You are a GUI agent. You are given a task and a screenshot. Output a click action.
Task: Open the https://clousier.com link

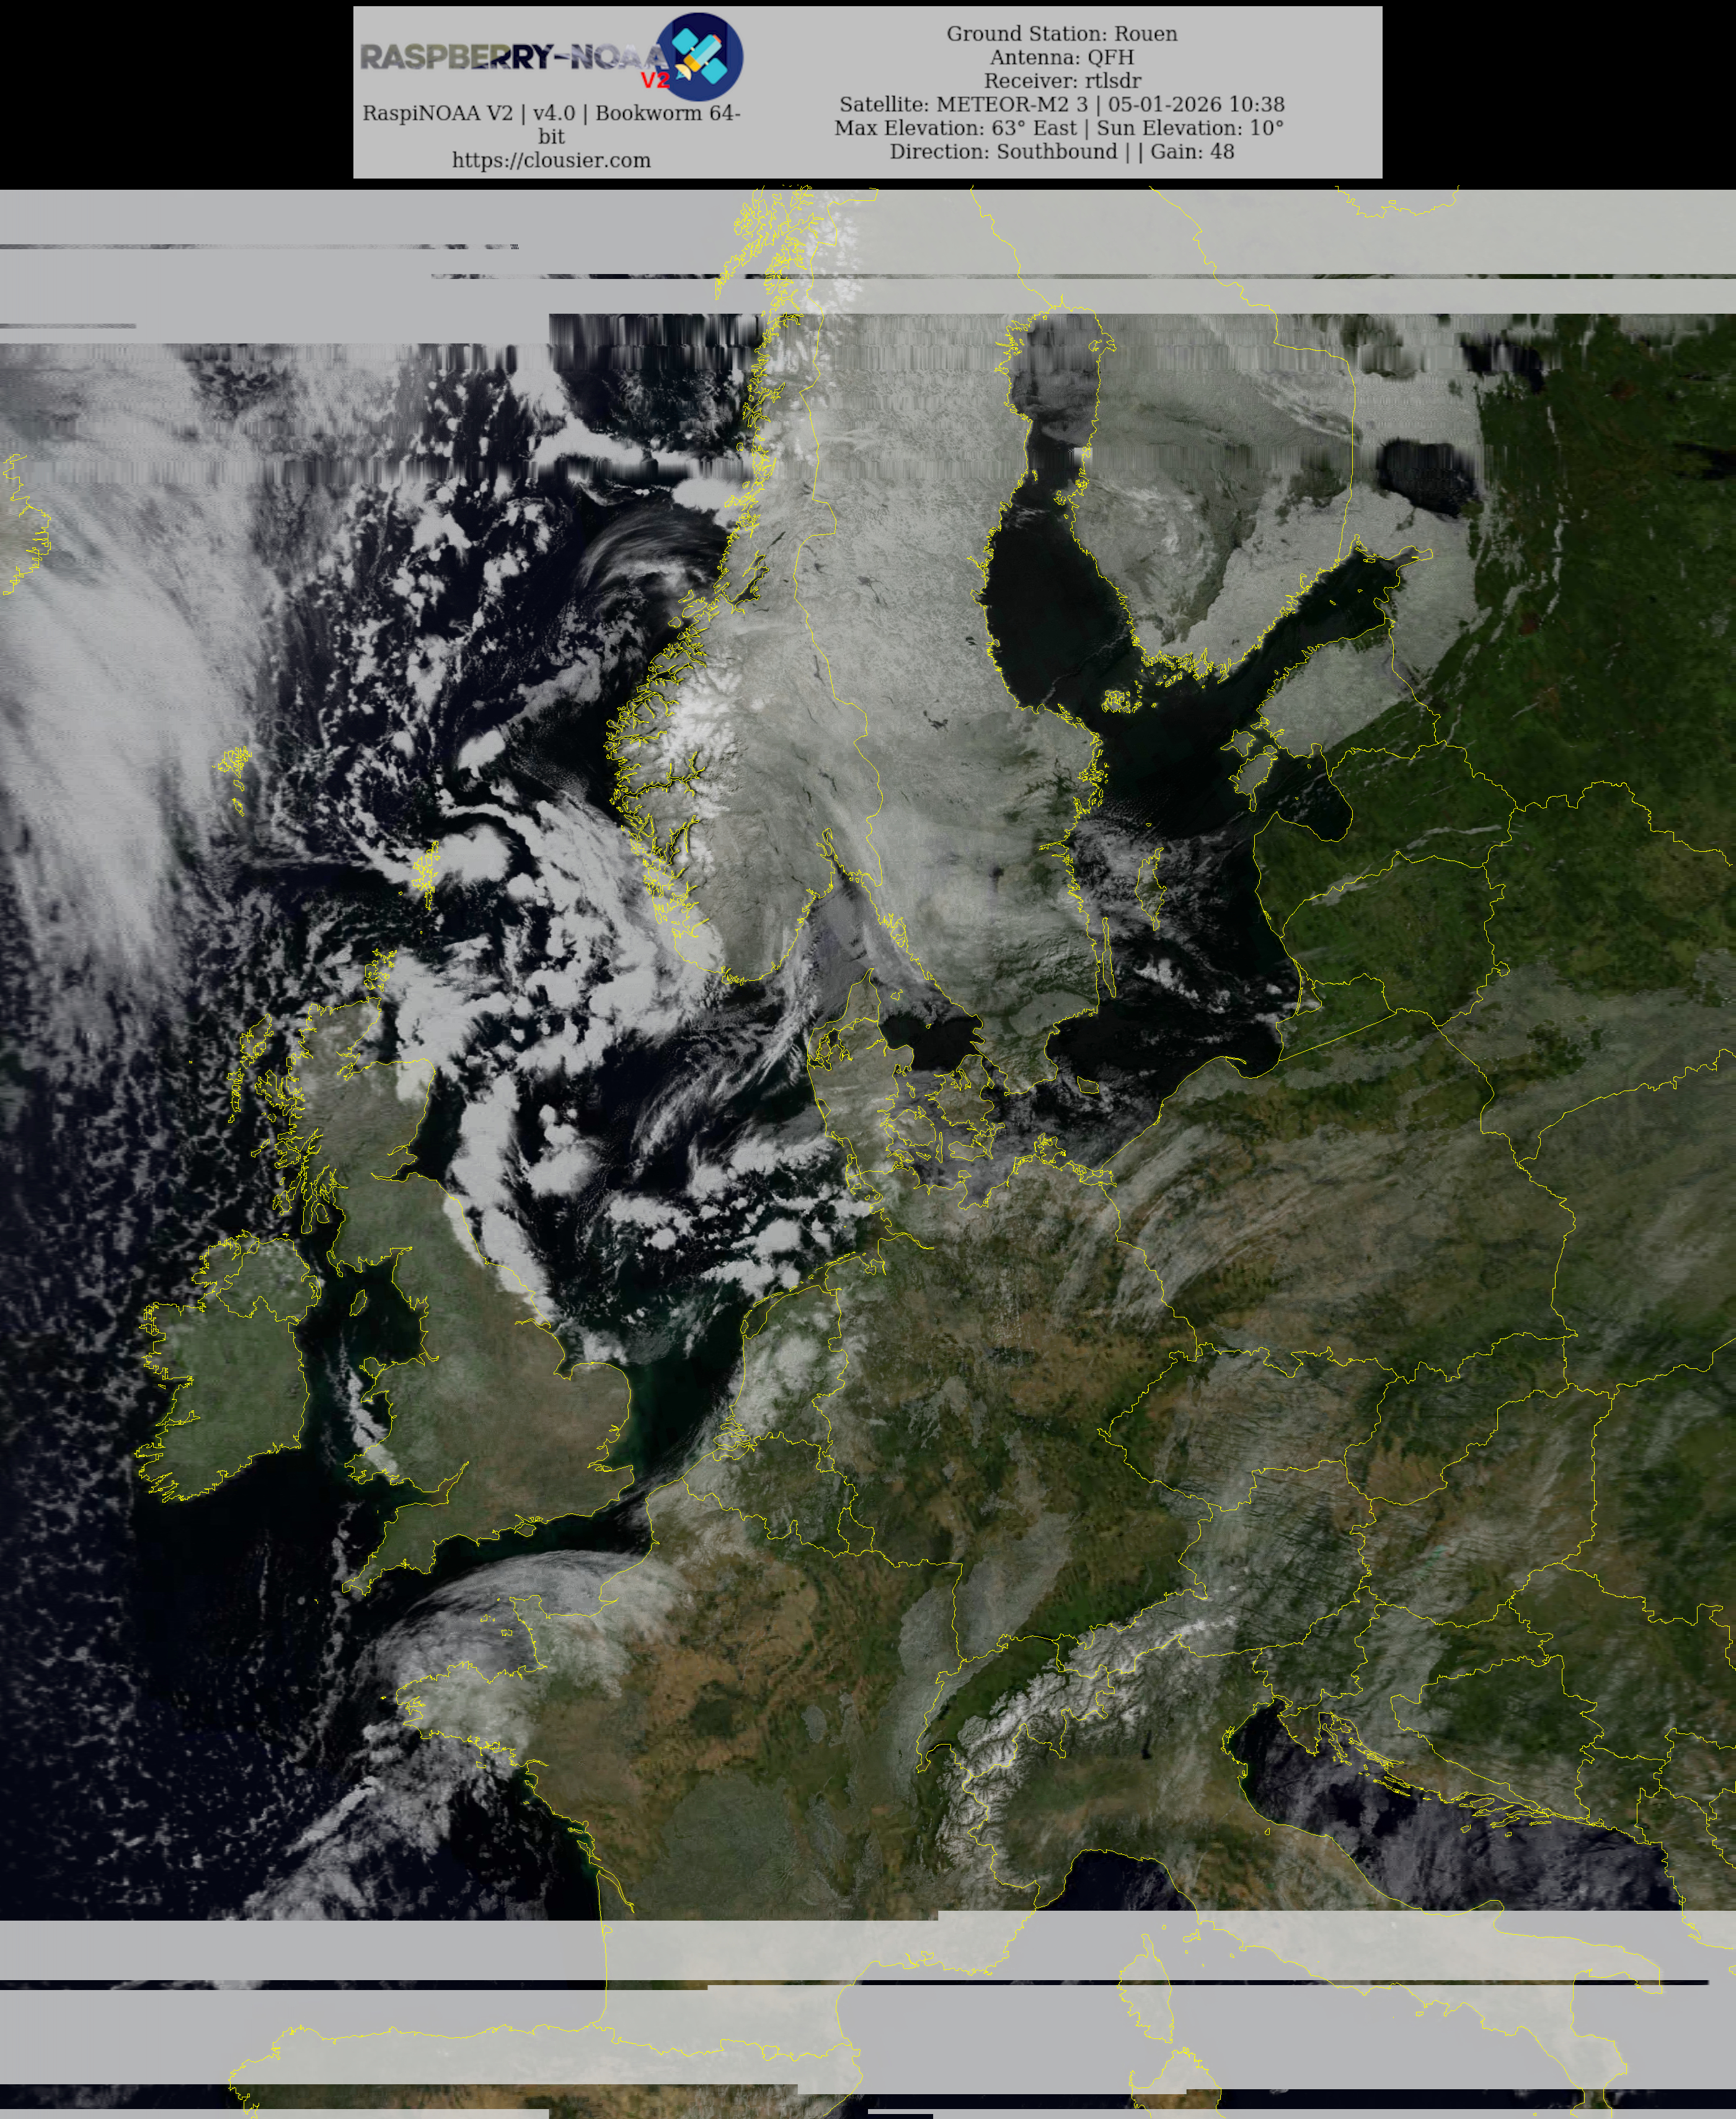pos(551,160)
